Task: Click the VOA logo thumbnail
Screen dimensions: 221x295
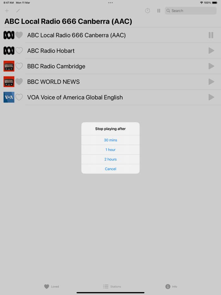Action: click(9, 97)
